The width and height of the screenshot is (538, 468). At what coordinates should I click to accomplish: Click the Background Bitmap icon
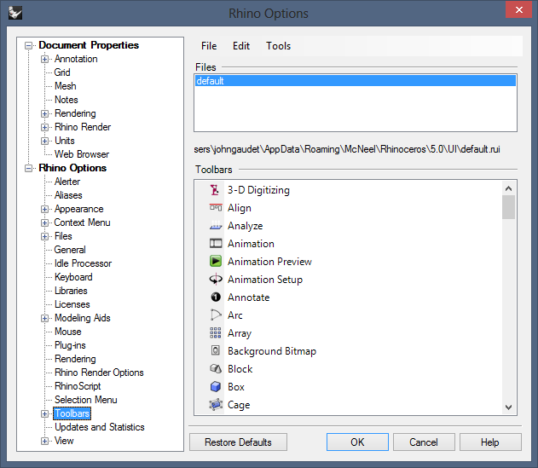tap(216, 351)
